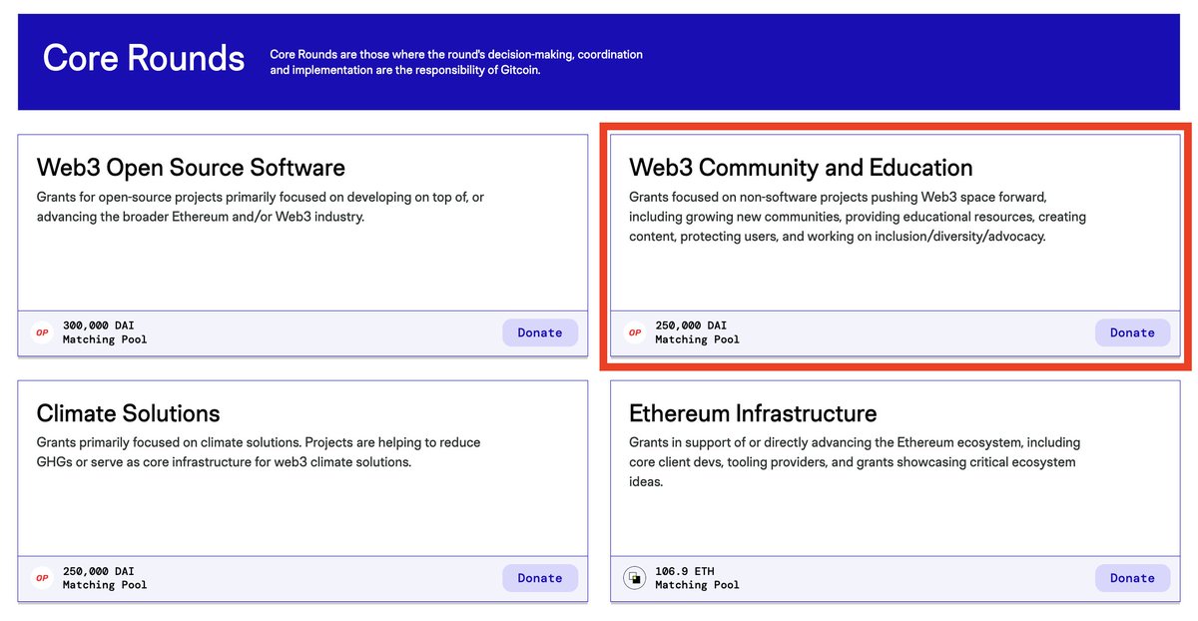Viewport: 1198px width, 621px height.
Task: Click the 106.9 ETH Matching Pool text
Action: (x=697, y=578)
